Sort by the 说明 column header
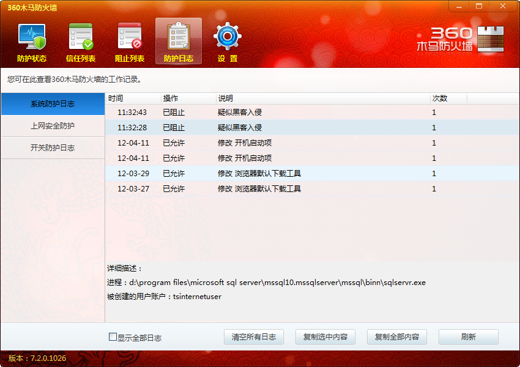Viewport: 520px width, 367px height. click(324, 98)
